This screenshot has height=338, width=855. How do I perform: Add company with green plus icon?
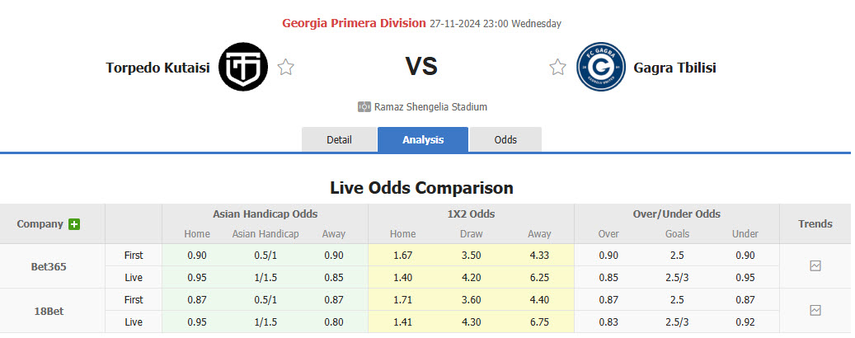click(x=75, y=224)
